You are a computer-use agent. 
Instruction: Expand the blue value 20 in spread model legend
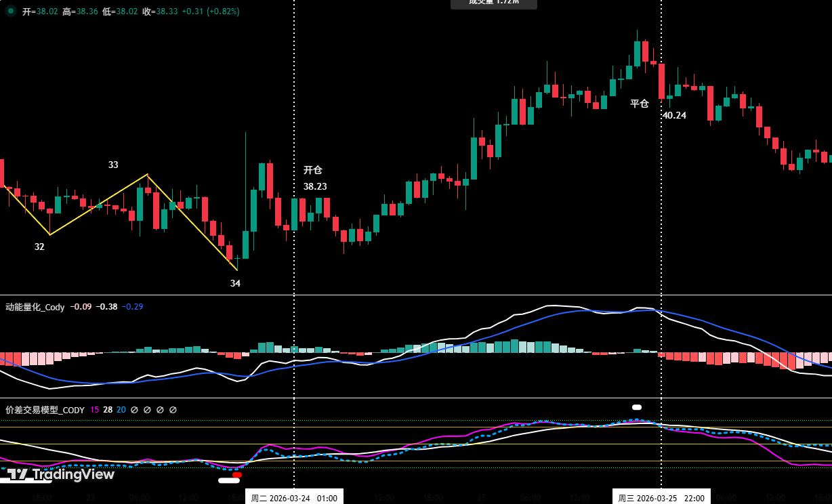coord(120,410)
